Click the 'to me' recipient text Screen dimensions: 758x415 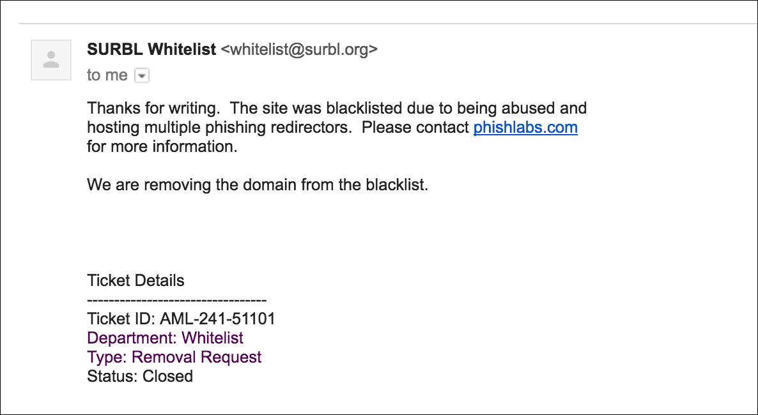point(107,75)
